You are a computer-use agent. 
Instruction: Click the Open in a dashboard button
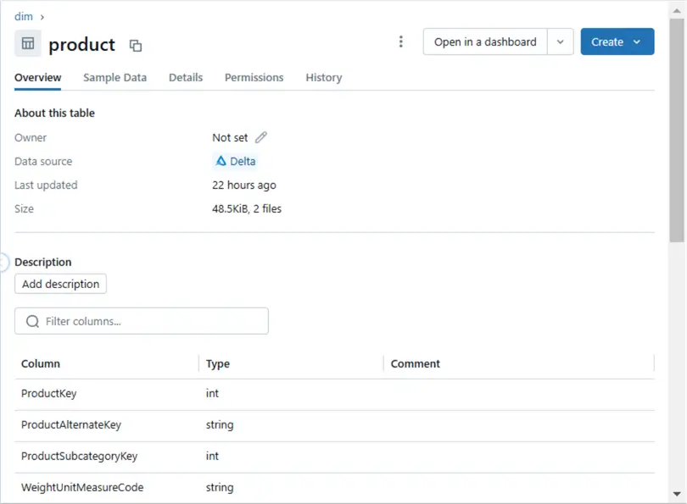tap(485, 42)
